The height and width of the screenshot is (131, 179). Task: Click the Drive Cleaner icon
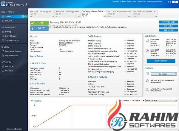pos(3,36)
